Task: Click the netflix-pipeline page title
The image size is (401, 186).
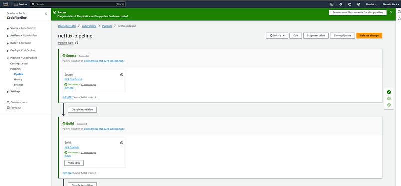Action: [75, 36]
